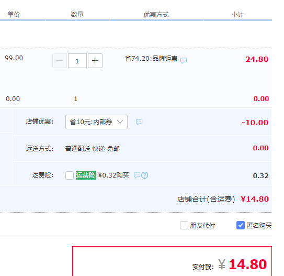Viewport: 284px width, 276px height.
Task: Click the 优惠方式 column header
Action: point(156,14)
